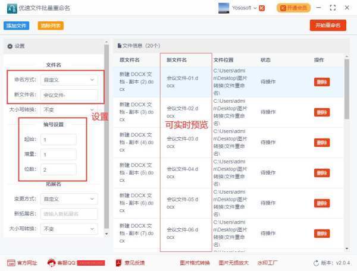Image resolution: width=357 pixels, height=271 pixels.
Task: Click the 新拓展名 input field
Action: pos(69,213)
